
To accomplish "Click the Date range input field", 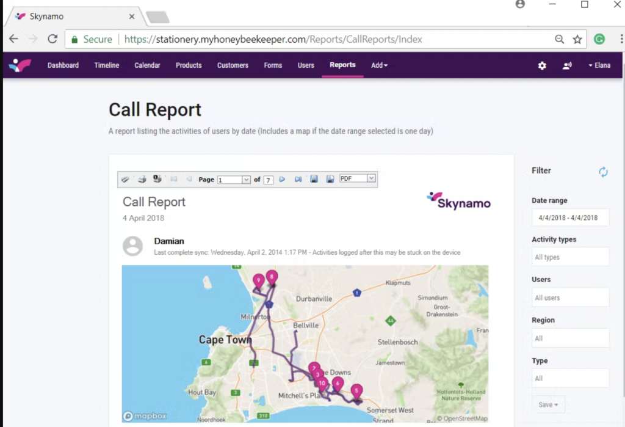I will [x=570, y=217].
